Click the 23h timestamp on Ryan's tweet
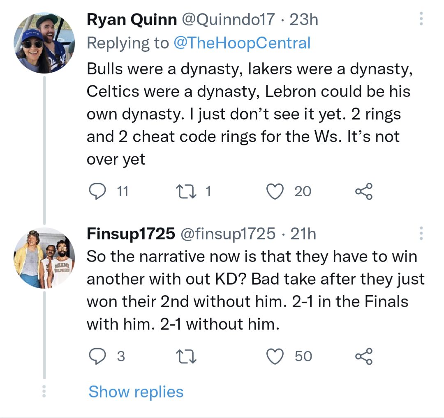444x418 pixels. click(304, 20)
